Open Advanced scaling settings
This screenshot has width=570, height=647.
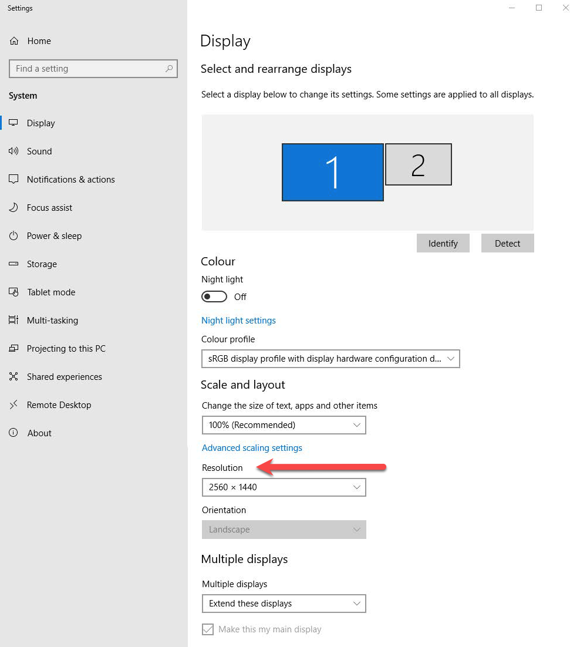coord(252,447)
